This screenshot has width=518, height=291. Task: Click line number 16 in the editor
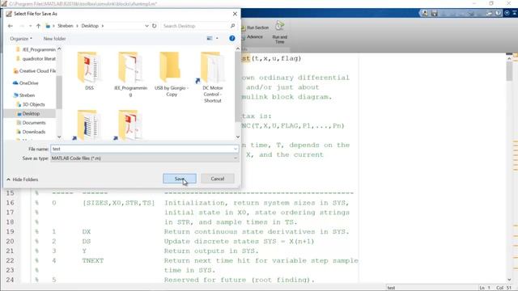click(x=11, y=203)
